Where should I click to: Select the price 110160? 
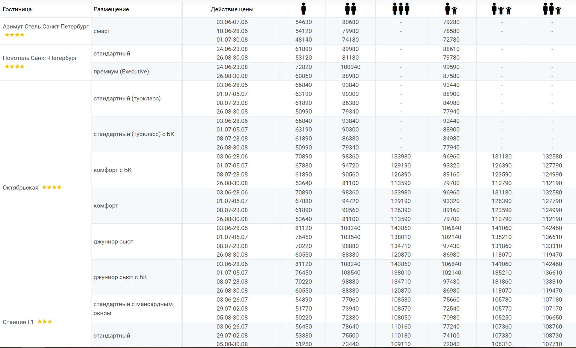(x=401, y=327)
